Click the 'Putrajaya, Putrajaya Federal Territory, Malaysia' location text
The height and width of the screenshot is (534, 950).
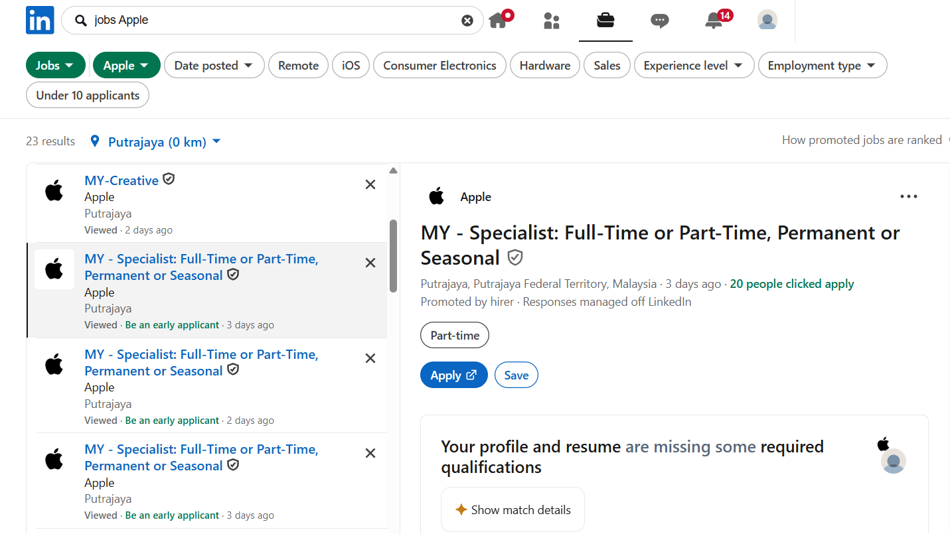coord(538,284)
